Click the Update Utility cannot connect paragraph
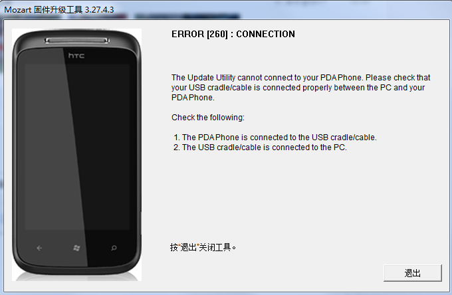Screen dimensions: 452x295 (300, 87)
